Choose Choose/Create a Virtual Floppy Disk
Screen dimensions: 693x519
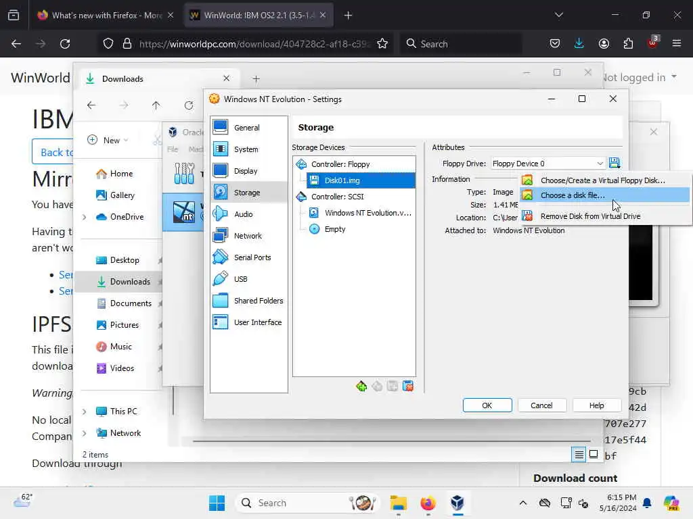coord(604,180)
